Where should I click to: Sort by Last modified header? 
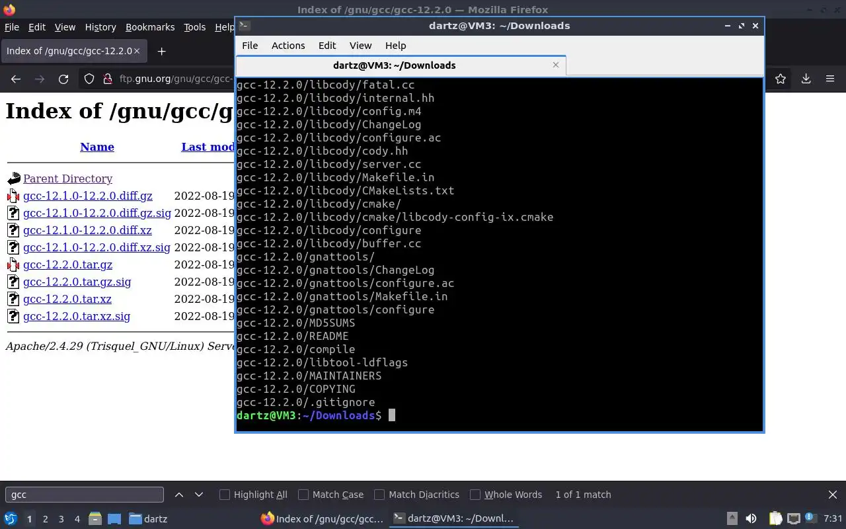click(x=208, y=147)
